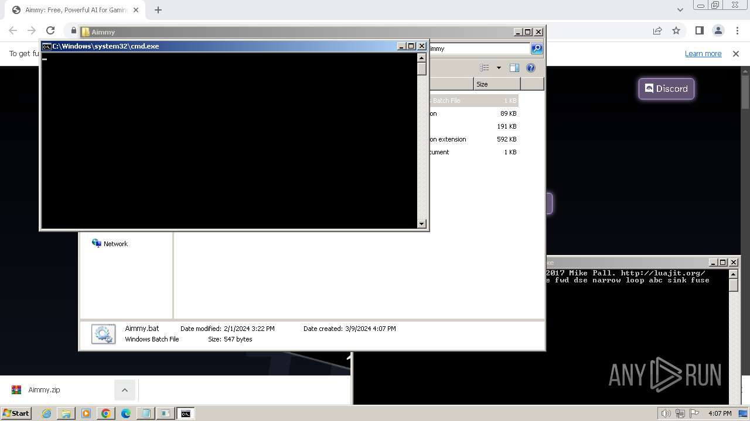Sort by the Size column header
This screenshot has width=750, height=421.
497,84
